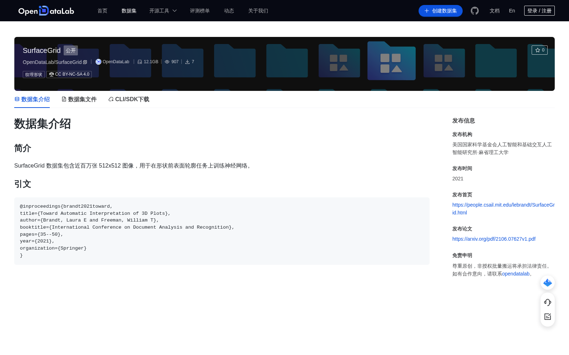The width and height of the screenshot is (569, 355).
Task: Switch to 数据集介绍 tab
Action: [x=32, y=99]
